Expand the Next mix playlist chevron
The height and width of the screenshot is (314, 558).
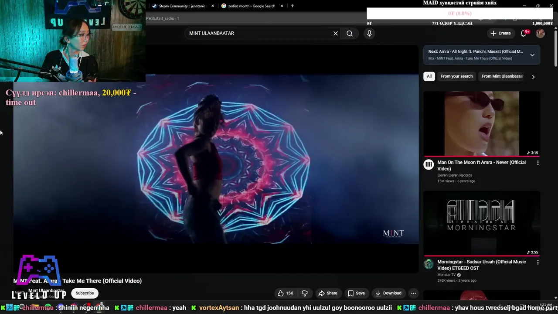point(532,55)
